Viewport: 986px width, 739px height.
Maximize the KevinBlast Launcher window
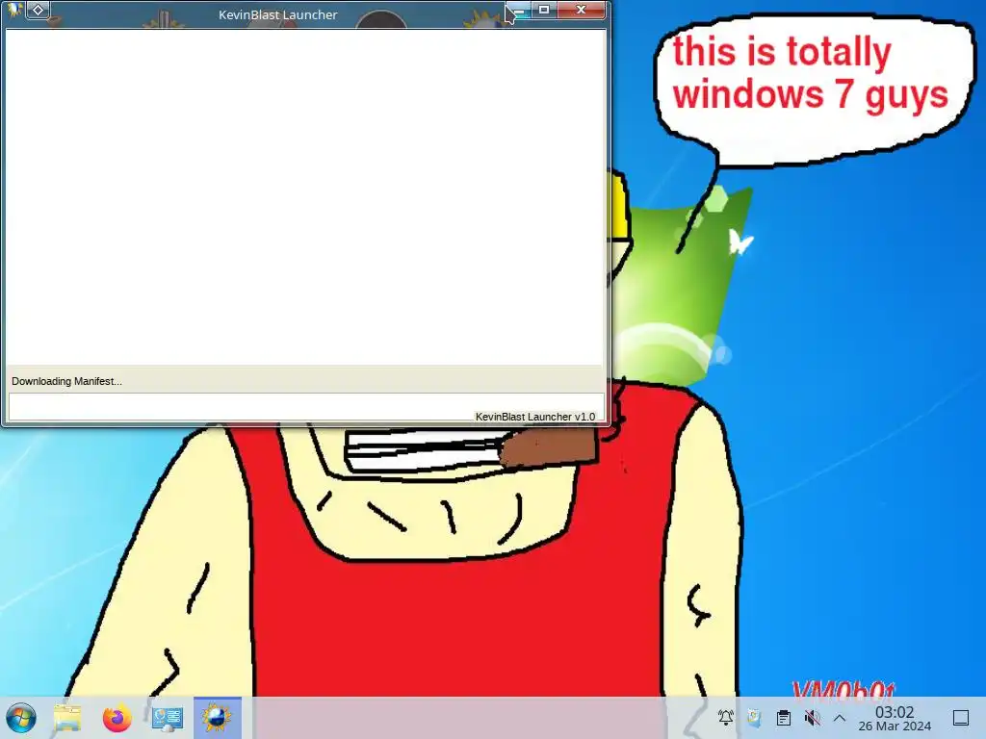tap(544, 10)
